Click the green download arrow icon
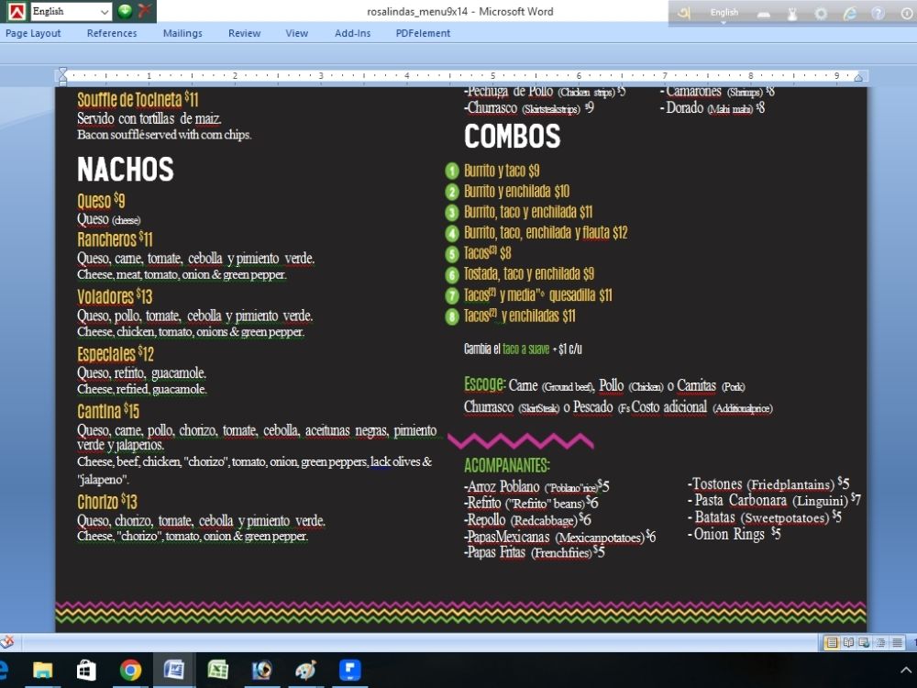Screen dimensions: 917x688 click(x=125, y=10)
